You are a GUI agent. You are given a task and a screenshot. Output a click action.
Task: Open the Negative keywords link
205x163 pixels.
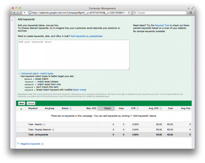[30, 144]
